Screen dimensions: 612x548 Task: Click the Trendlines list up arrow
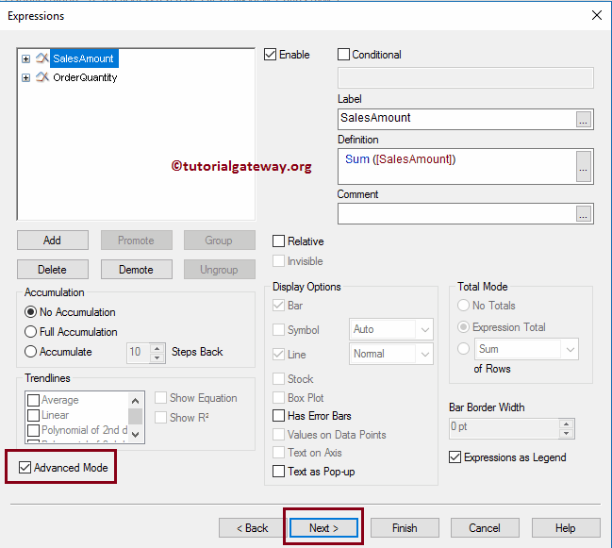(x=136, y=401)
